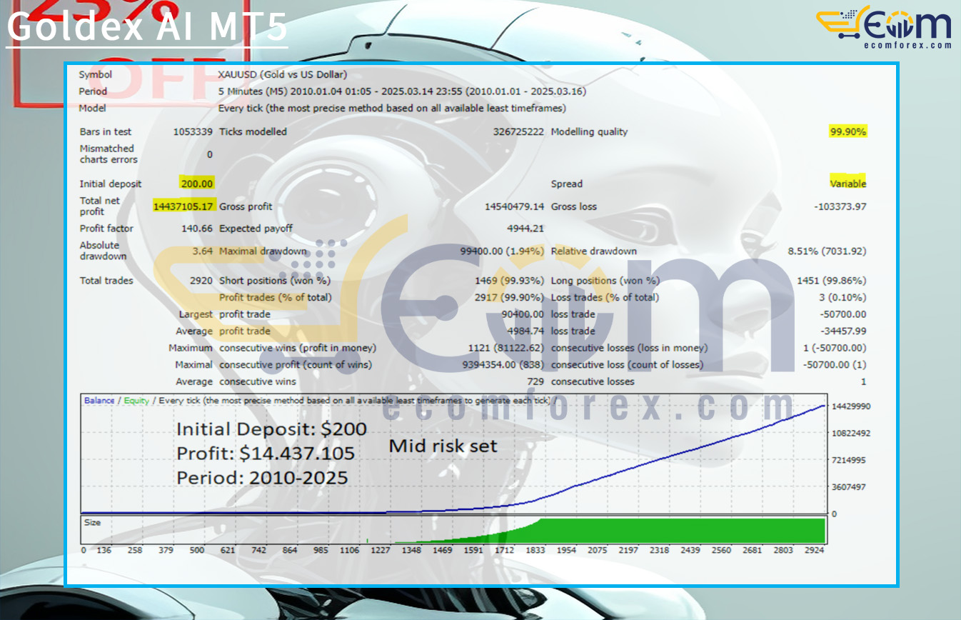Screen dimensions: 961x620
Task: Click the largest profit trade value "90400.00"
Action: 523,314
